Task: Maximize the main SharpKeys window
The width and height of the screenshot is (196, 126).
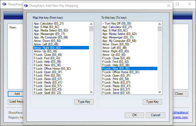Action: coord(177,4)
